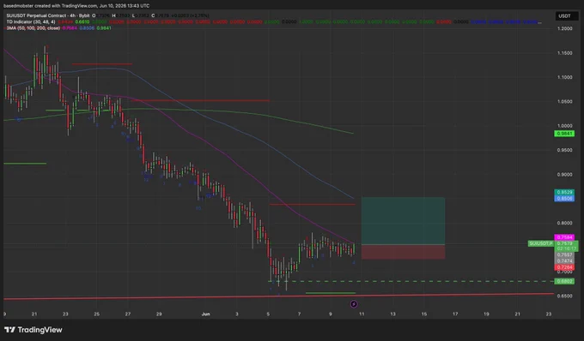Click the blue 0.8506 price axis label
The height and width of the screenshot is (341, 584).
564,199
